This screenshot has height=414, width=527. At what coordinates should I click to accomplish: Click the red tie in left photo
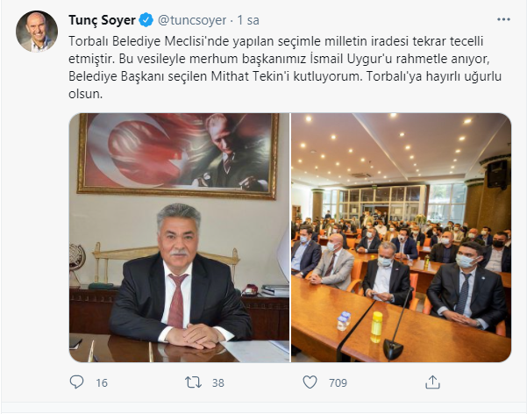pyautogui.click(x=177, y=301)
